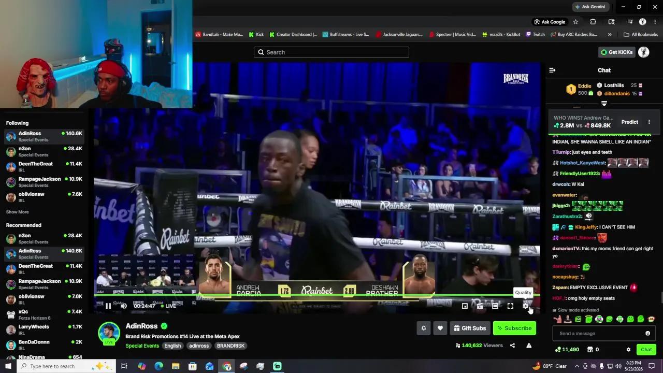The width and height of the screenshot is (663, 373).
Task: Expand the chat leaderboard arrow
Action: pyautogui.click(x=604, y=104)
